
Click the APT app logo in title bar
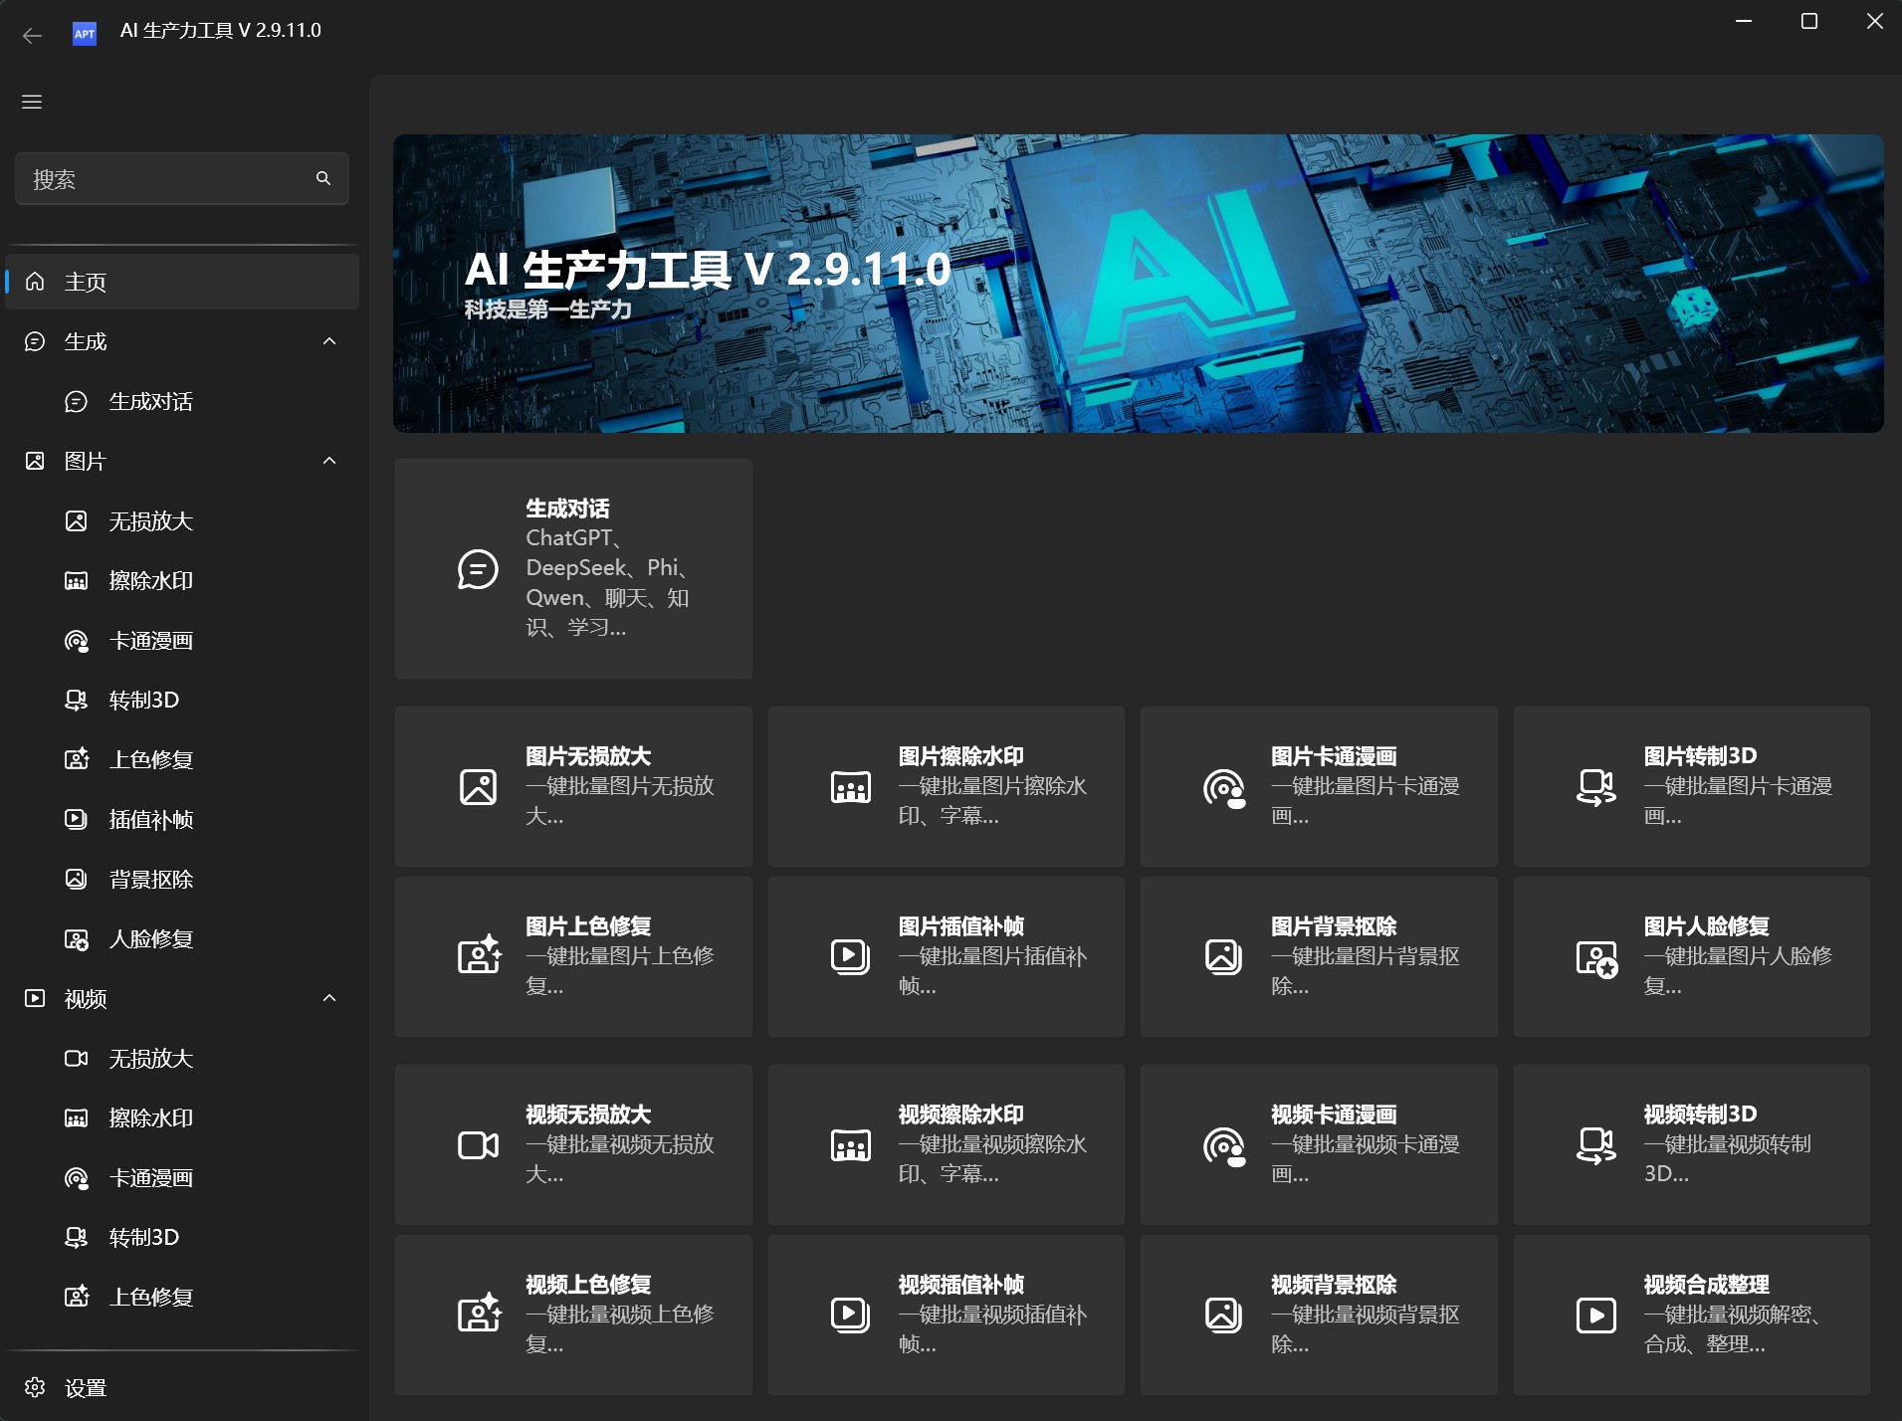tap(85, 33)
